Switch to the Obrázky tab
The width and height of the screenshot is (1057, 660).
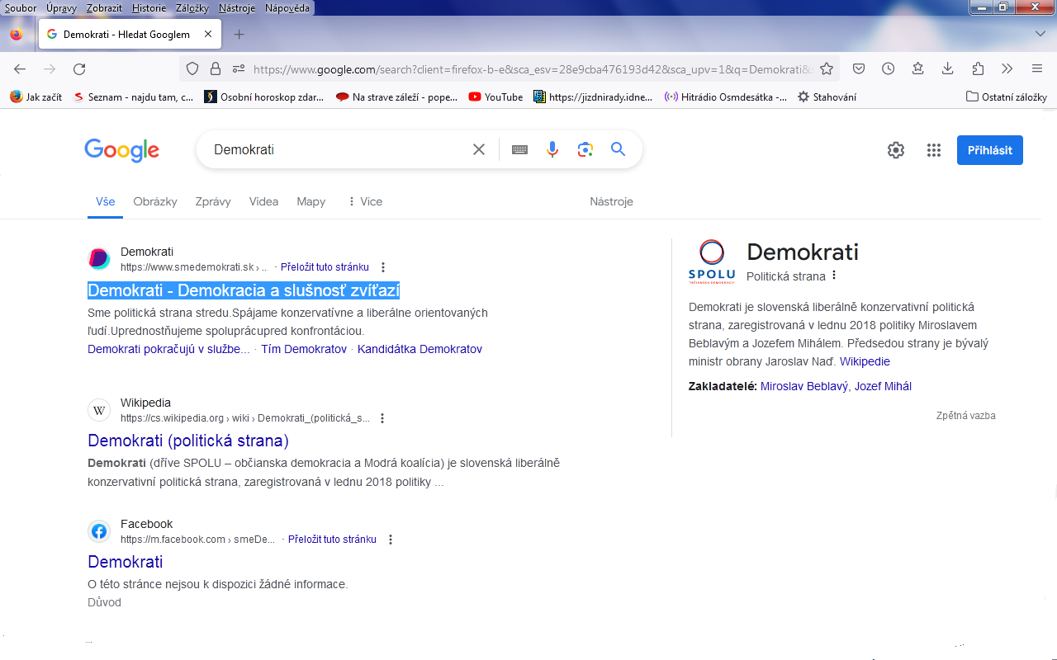tap(155, 201)
